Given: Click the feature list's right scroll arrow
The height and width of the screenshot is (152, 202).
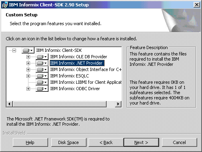Looking at the screenshot, I should click(x=118, y=104).
